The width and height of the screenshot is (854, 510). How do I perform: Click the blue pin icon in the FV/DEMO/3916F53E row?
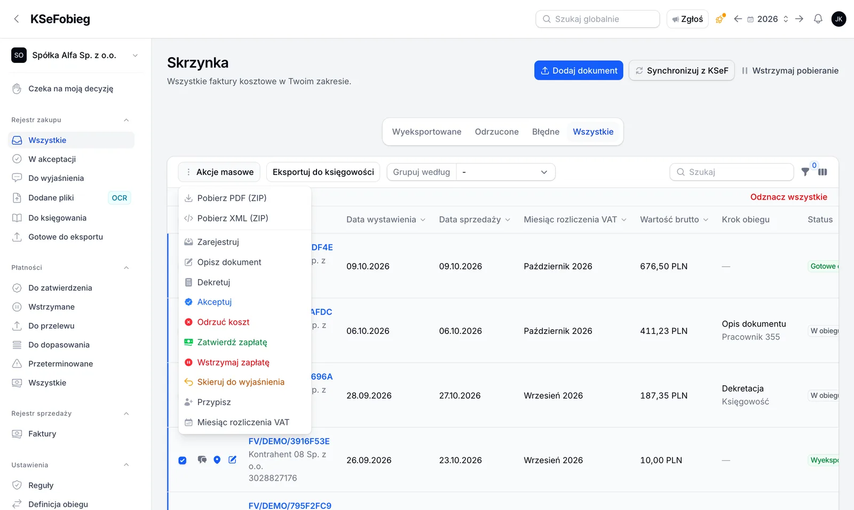click(x=217, y=460)
